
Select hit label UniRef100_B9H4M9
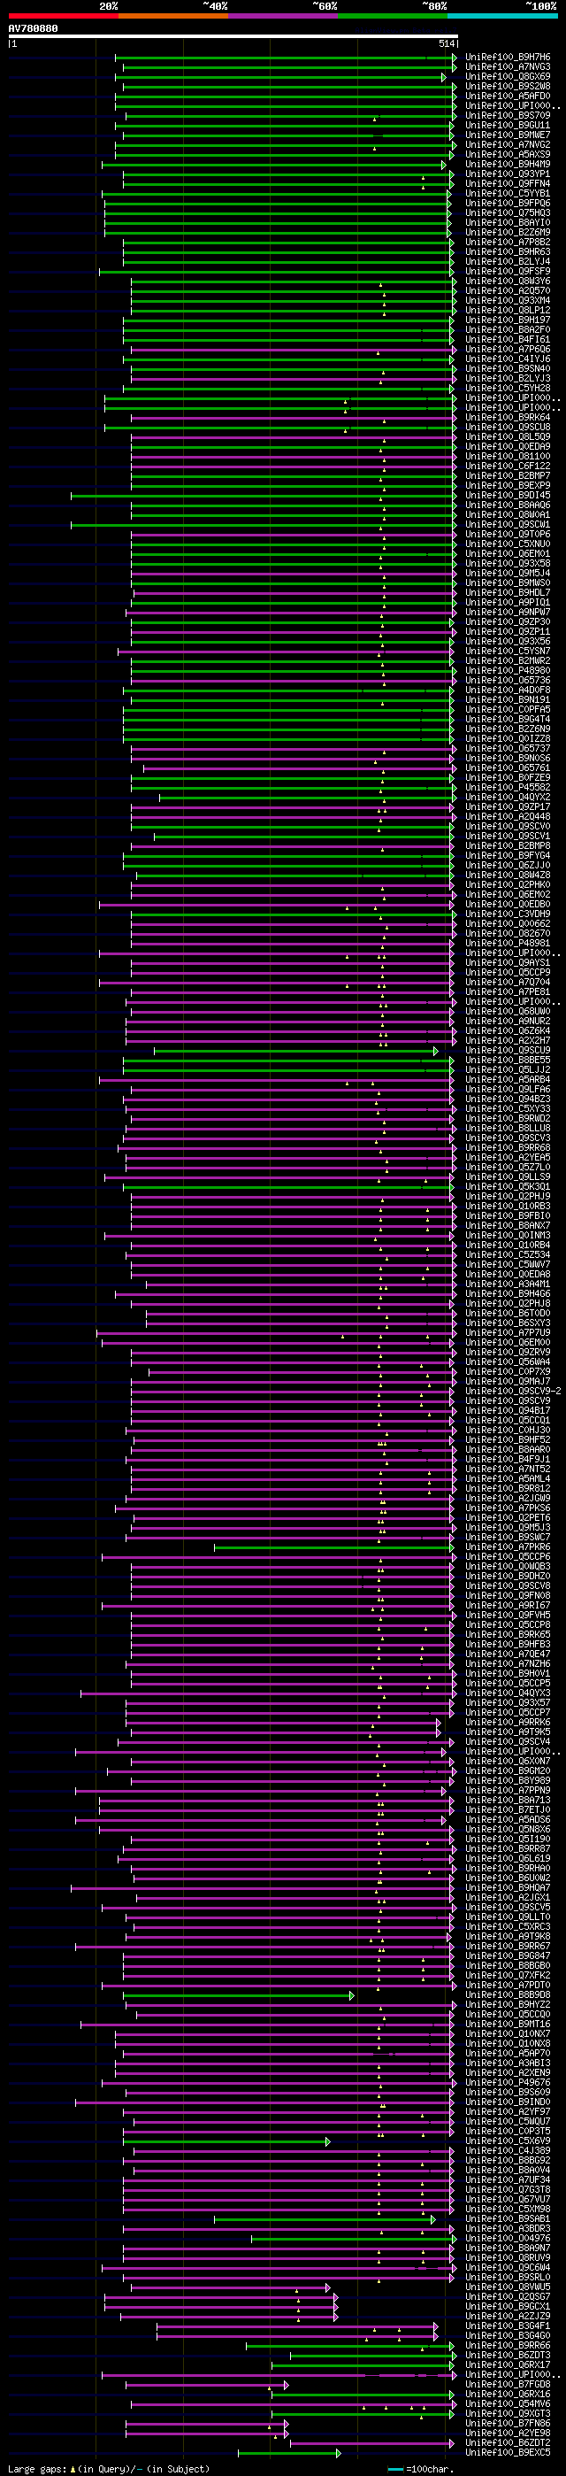click(509, 164)
